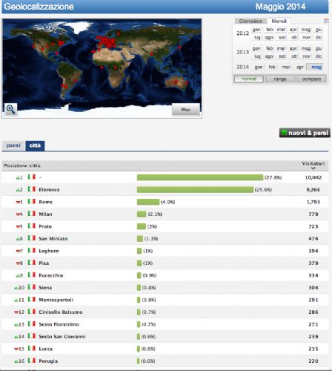
Task: Open the Giornaliero tab
Action: pyautogui.click(x=250, y=22)
